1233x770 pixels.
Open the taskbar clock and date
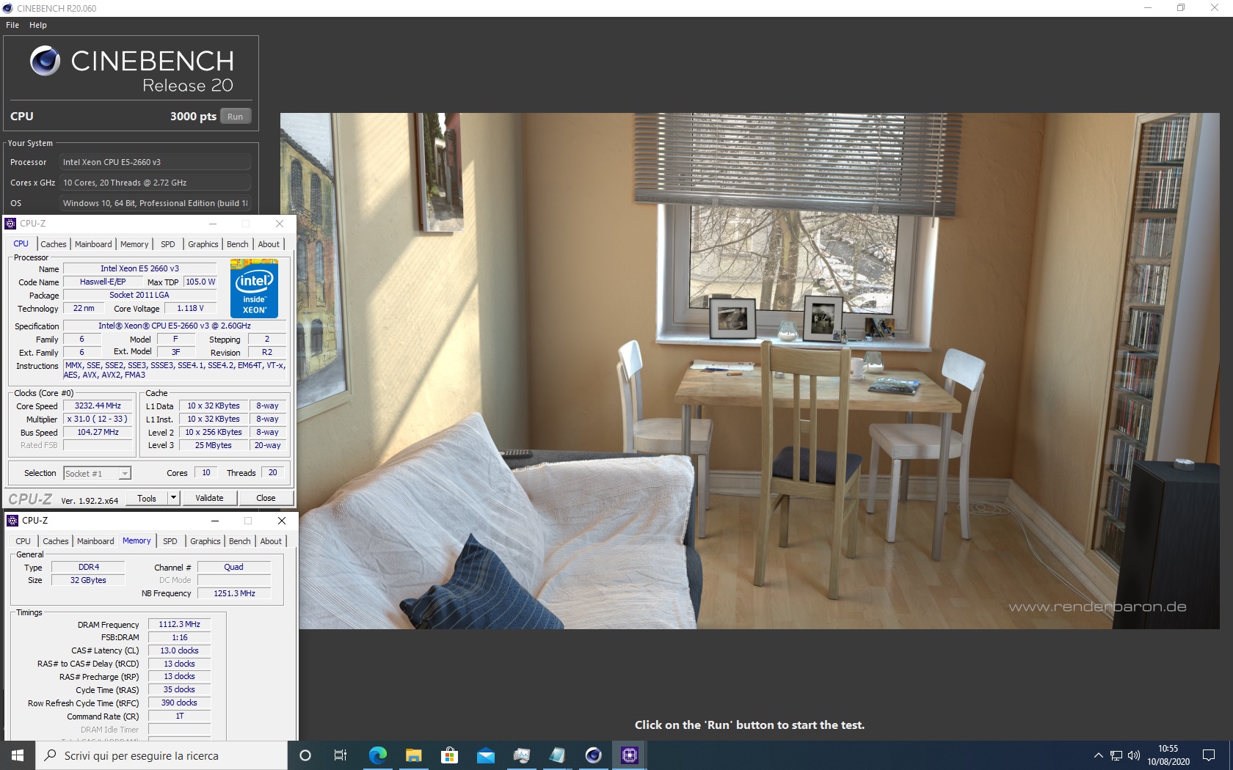click(1168, 755)
